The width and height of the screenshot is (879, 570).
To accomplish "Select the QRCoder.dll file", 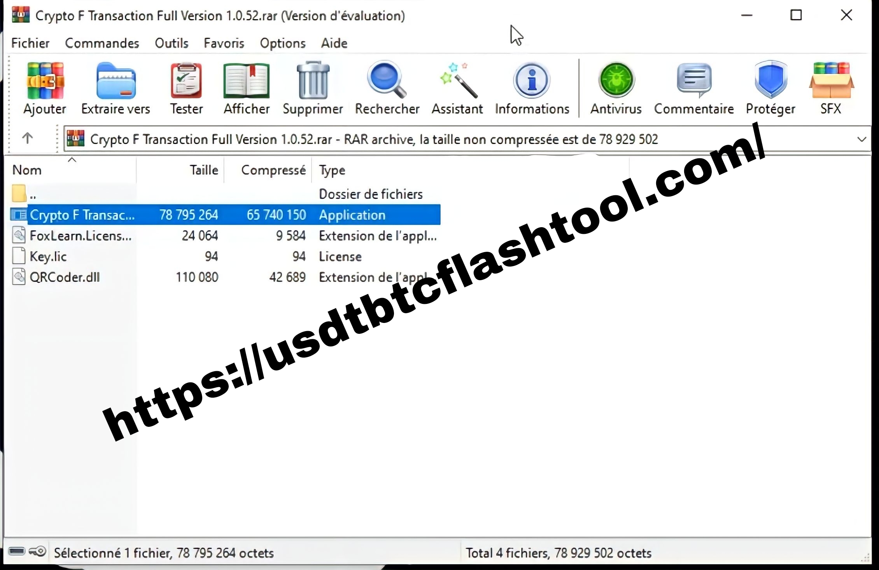I will tap(65, 277).
